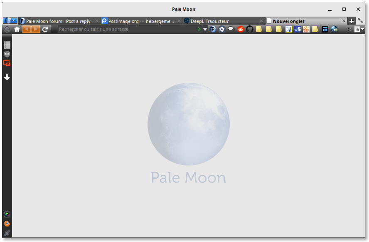Go forward one page
The image size is (369, 242).
tap(36, 29)
